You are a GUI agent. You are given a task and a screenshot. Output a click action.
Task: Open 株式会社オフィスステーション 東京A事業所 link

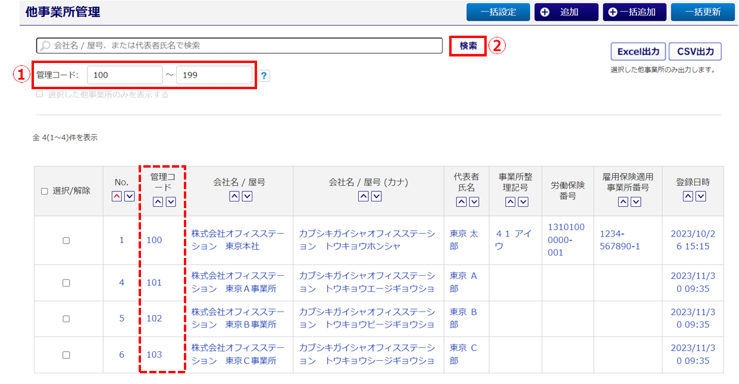point(238,283)
